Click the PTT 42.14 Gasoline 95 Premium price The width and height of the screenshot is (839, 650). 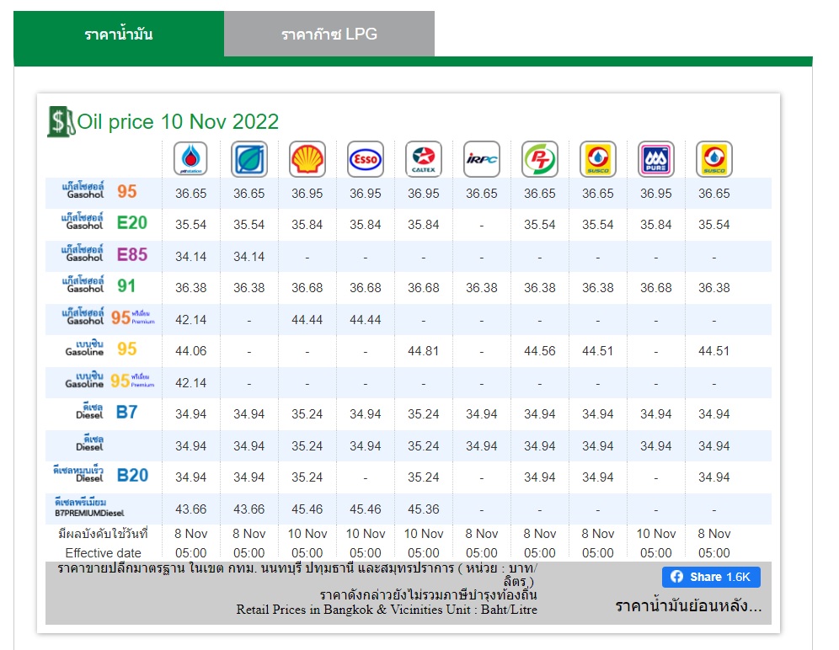(x=190, y=383)
